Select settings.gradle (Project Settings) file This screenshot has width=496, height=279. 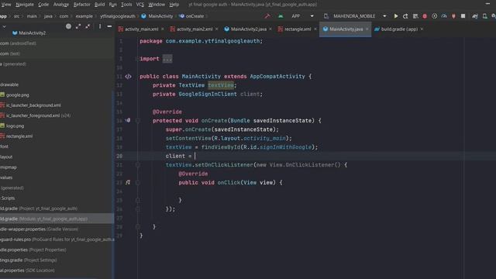coord(29,260)
